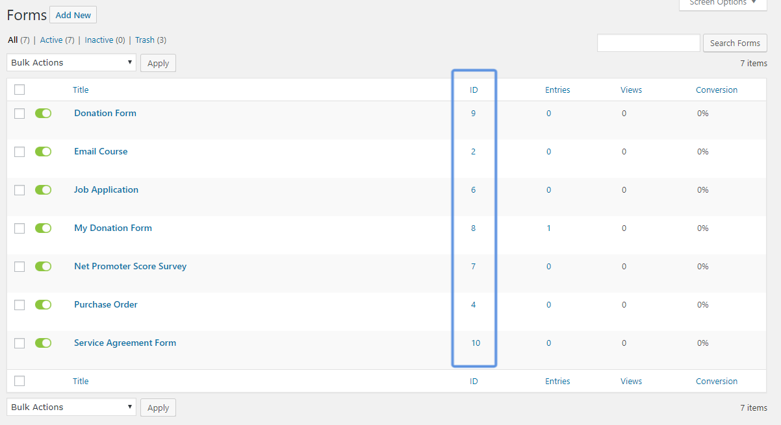Open the Service Agreement Form link
This screenshot has width=781, height=425.
click(125, 343)
